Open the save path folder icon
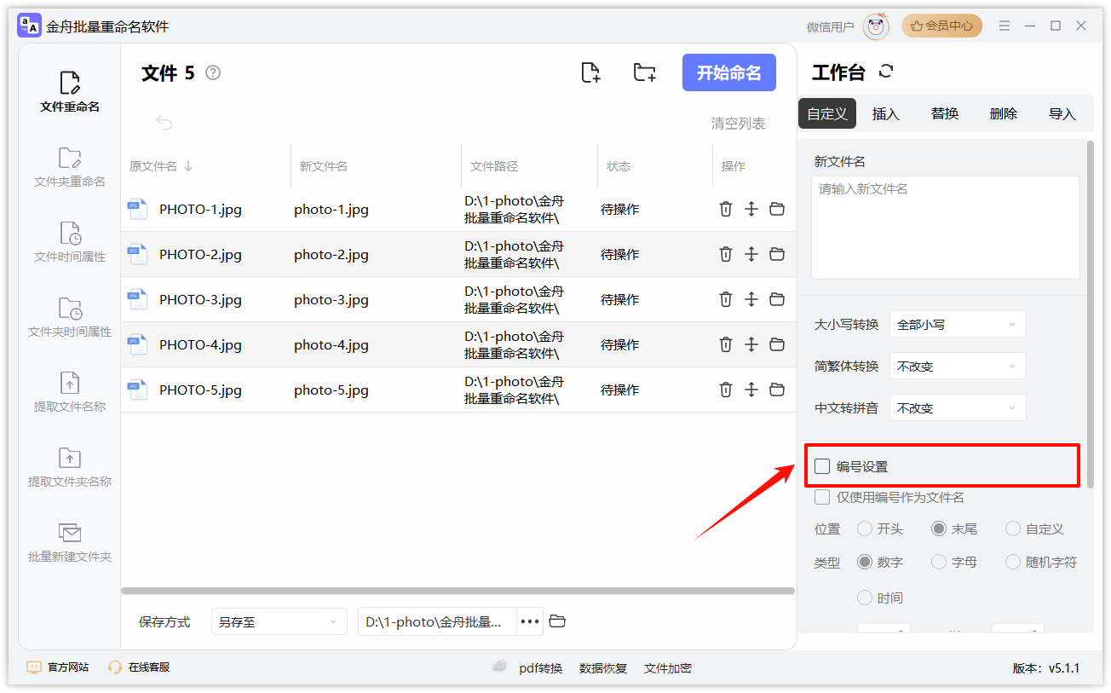Screen dimensions: 1111x693 [557, 621]
